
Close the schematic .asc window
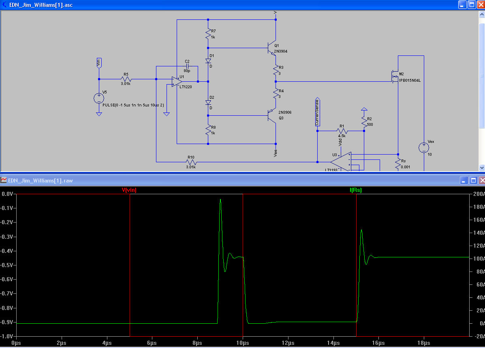pyautogui.click(x=481, y=4)
